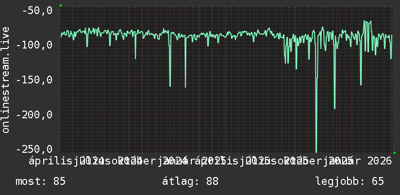This screenshot has height=195, width=400.
Task: Click the -150,0 y-axis label
Action: coord(34,80)
